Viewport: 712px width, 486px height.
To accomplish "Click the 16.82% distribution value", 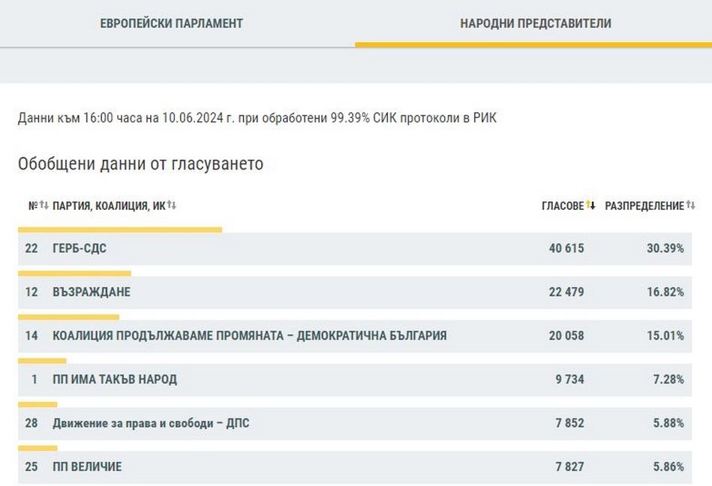I will click(665, 292).
